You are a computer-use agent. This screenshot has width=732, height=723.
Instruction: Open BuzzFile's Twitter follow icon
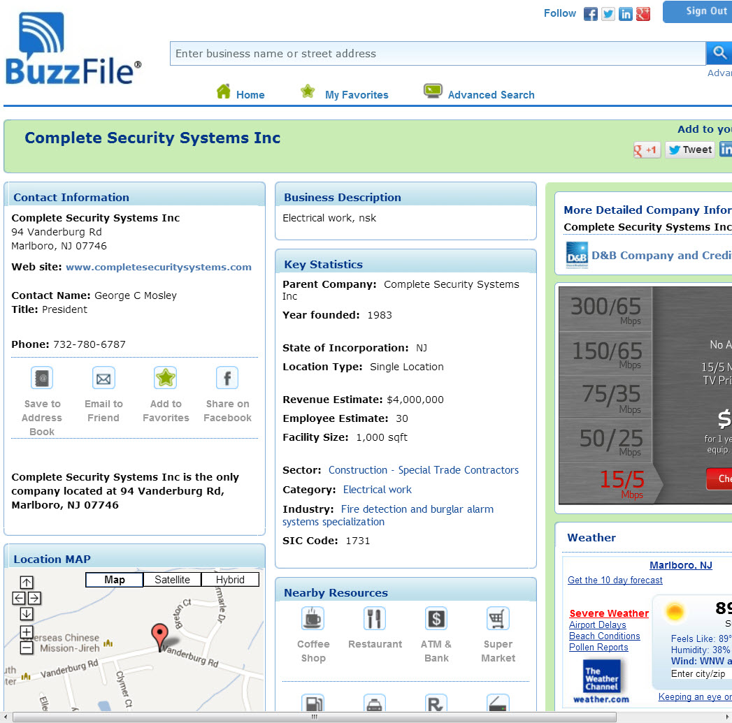(x=608, y=14)
